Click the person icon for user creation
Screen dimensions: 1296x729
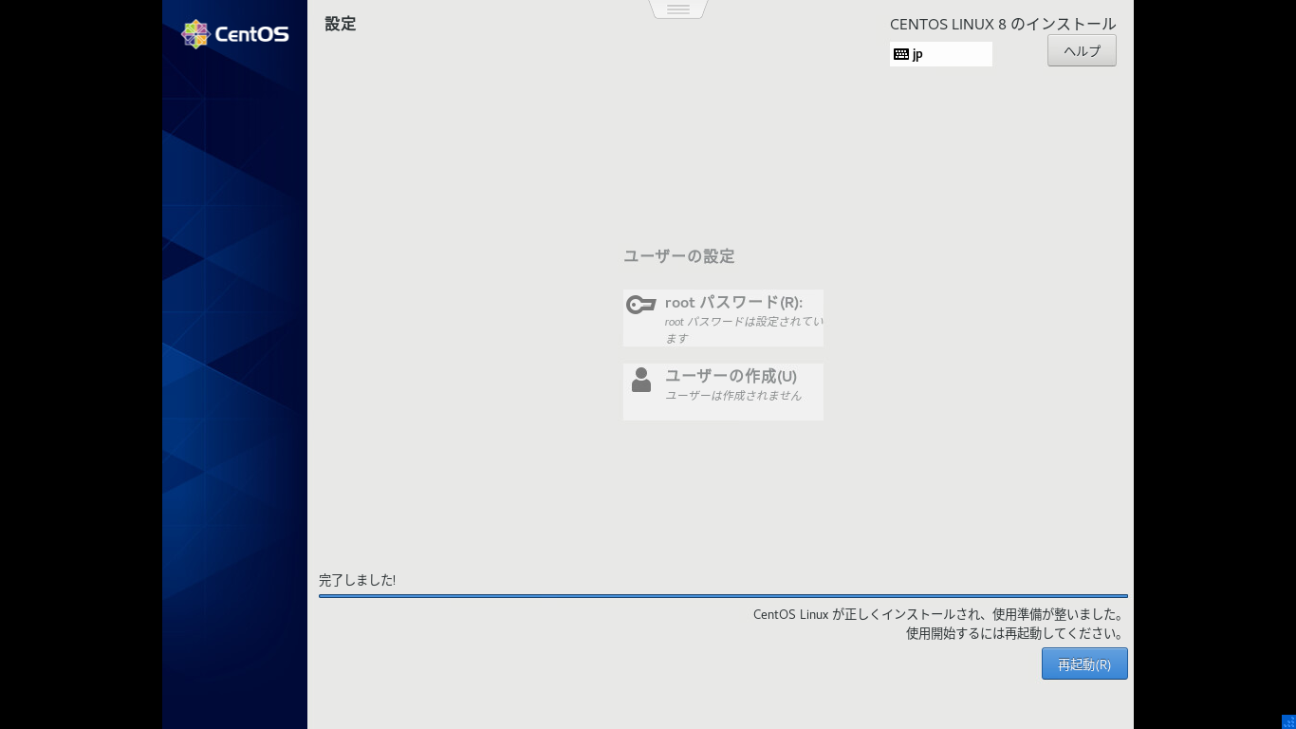(x=641, y=380)
